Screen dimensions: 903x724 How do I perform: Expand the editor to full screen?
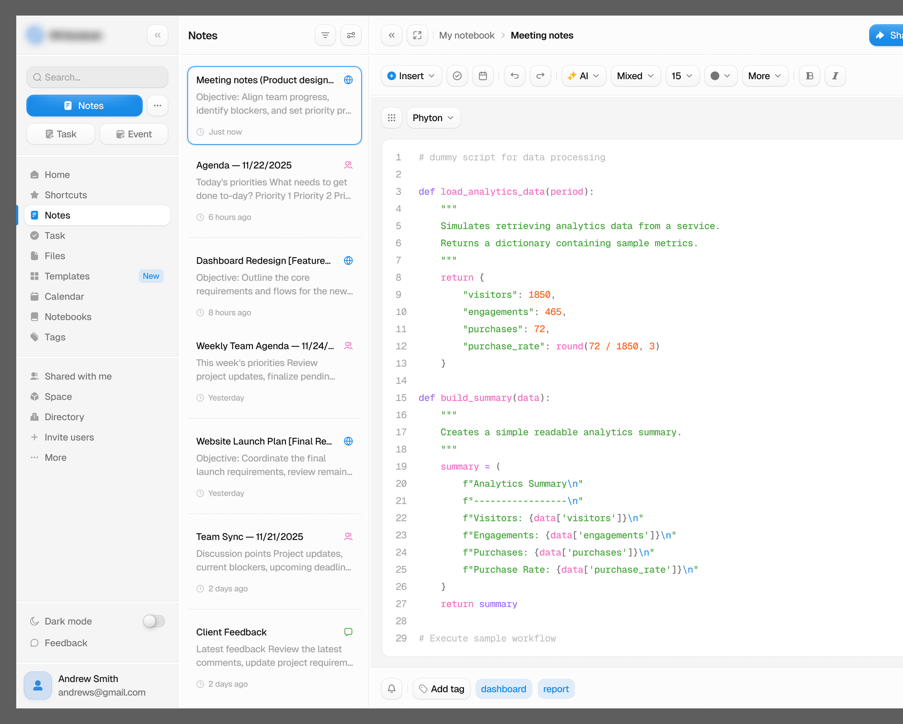pyautogui.click(x=417, y=35)
